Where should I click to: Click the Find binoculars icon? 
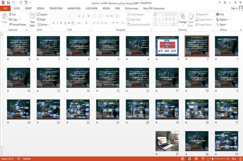point(217,15)
